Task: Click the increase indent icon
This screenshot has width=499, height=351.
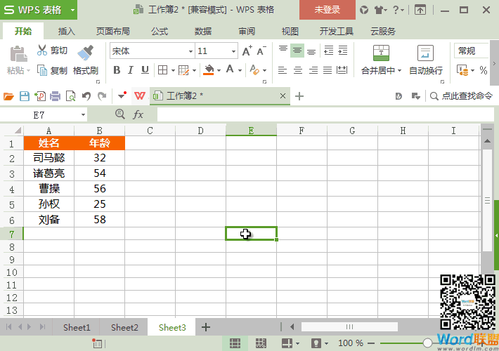Action: (x=343, y=51)
